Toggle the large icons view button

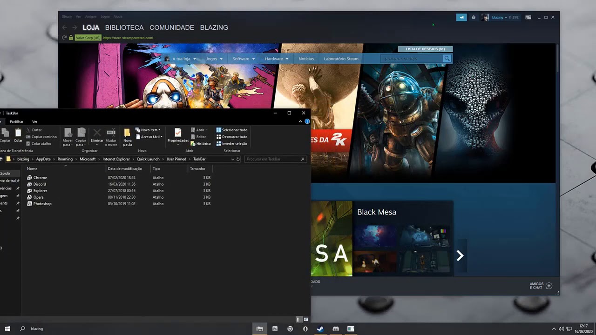(x=306, y=320)
